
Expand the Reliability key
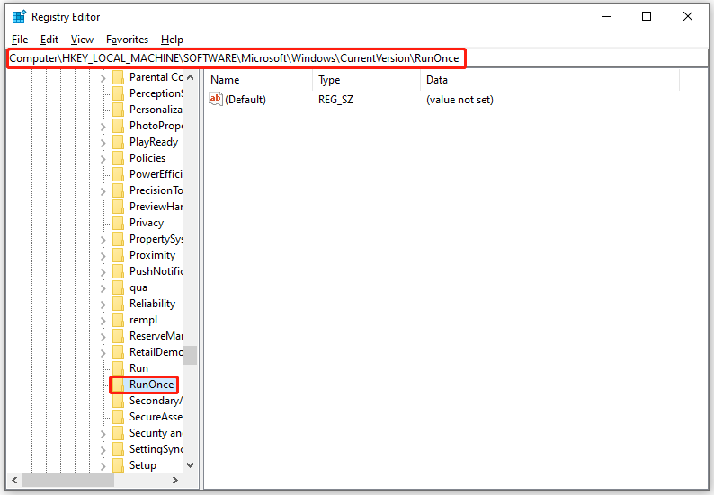103,305
